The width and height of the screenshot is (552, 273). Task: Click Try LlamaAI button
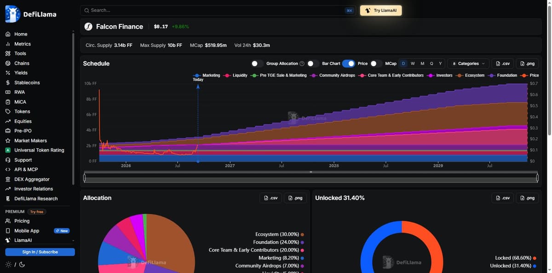[x=381, y=11]
